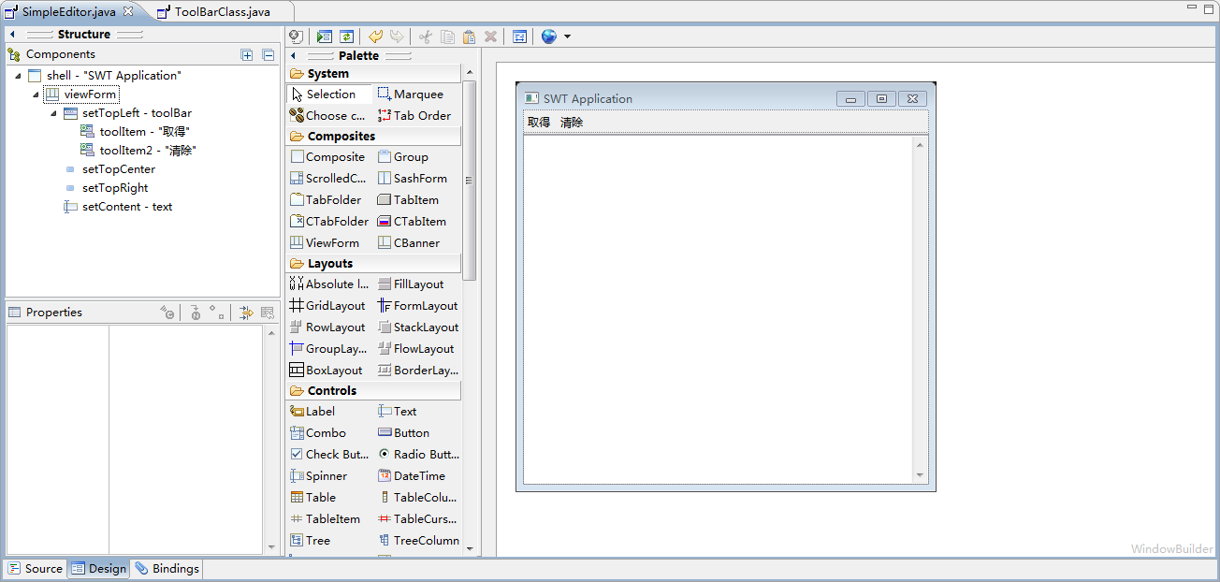Click the 清除 tool item in preview
Screen dimensions: 1220x582
coord(572,123)
